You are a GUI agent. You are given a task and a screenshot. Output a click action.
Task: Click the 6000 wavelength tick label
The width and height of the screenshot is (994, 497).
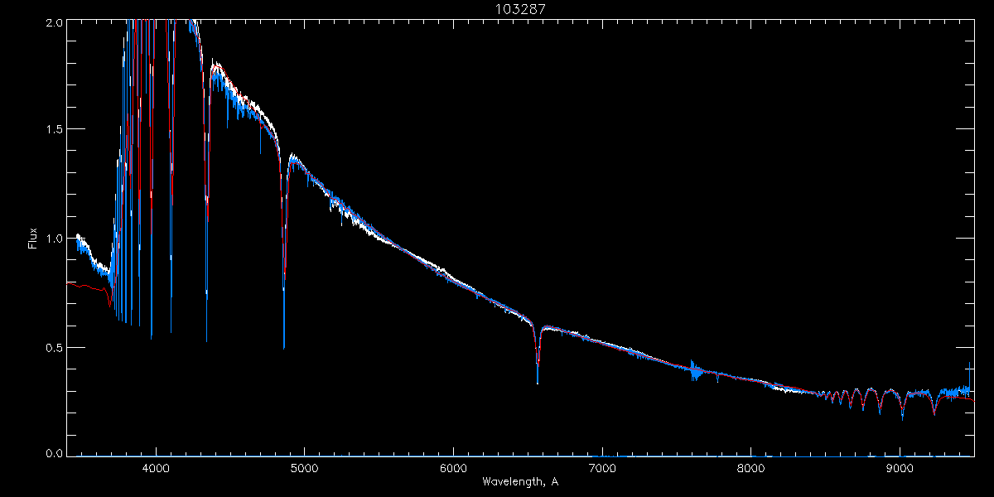453,467
